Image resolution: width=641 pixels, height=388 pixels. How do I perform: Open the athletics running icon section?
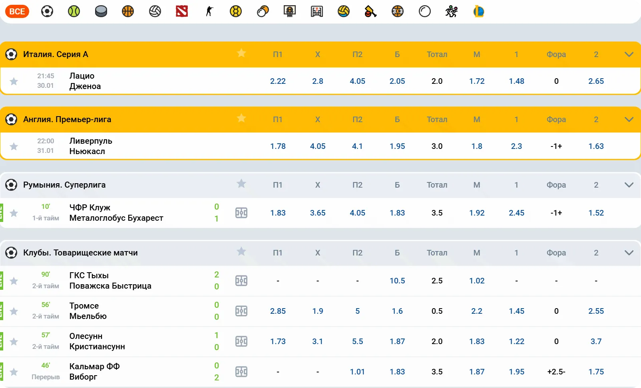[x=451, y=12]
